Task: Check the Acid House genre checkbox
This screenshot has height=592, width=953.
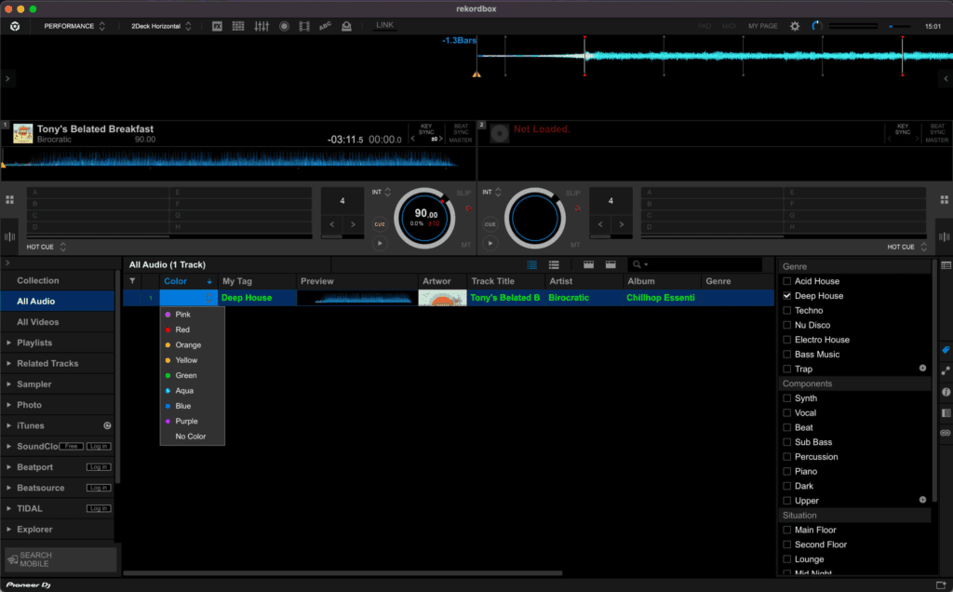Action: (787, 281)
